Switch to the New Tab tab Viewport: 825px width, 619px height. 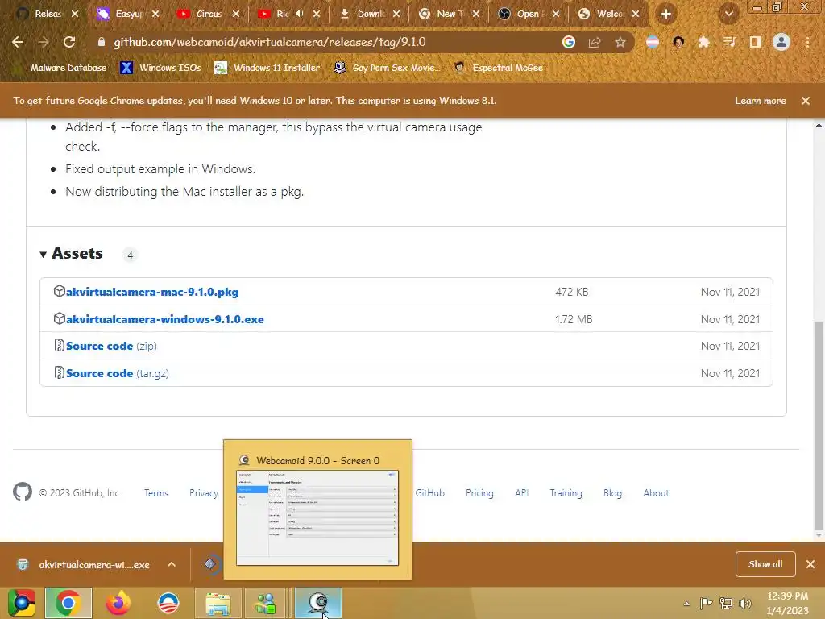coord(450,14)
